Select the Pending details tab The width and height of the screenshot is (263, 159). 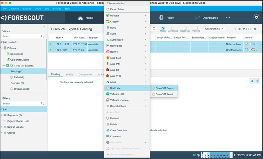tap(55, 74)
